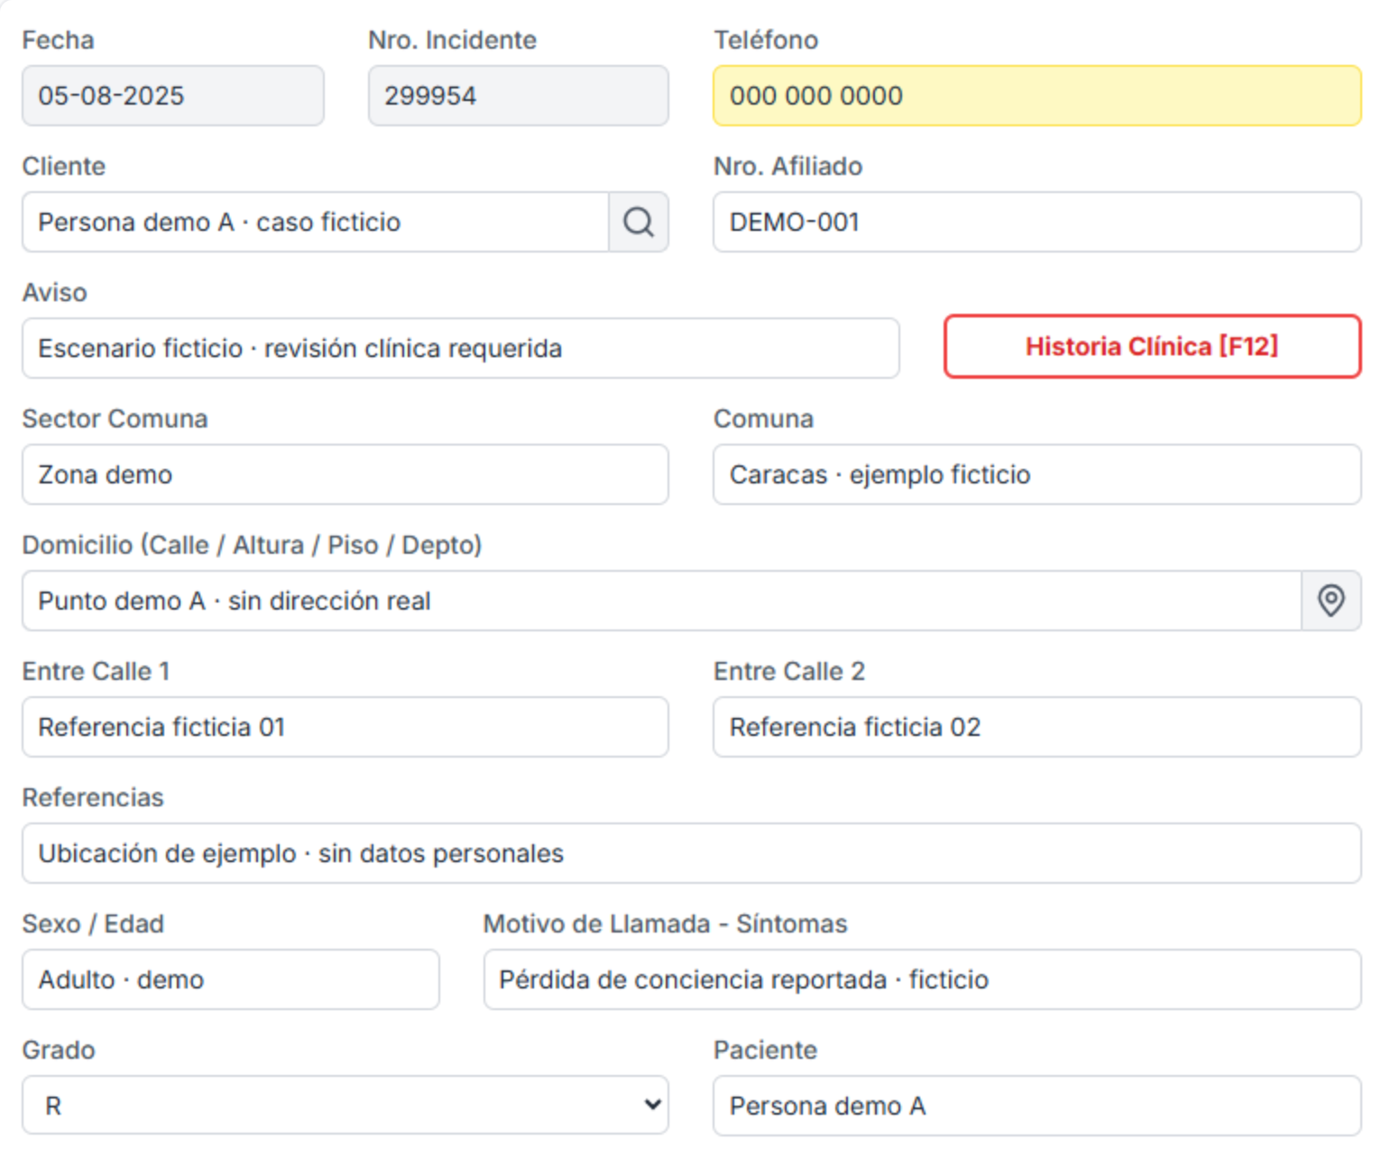Edit the Cliente name field
The width and height of the screenshot is (1382, 1158).
click(x=316, y=222)
